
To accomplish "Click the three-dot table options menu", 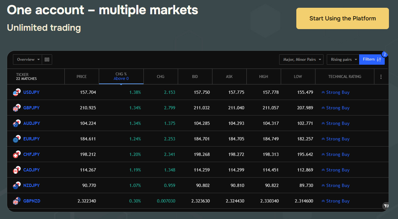I will (x=381, y=77).
